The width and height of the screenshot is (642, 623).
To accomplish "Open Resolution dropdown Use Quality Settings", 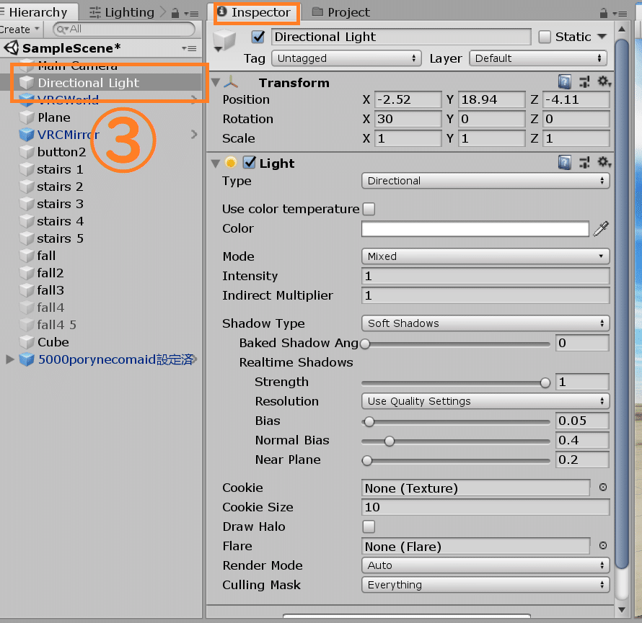I will point(485,401).
